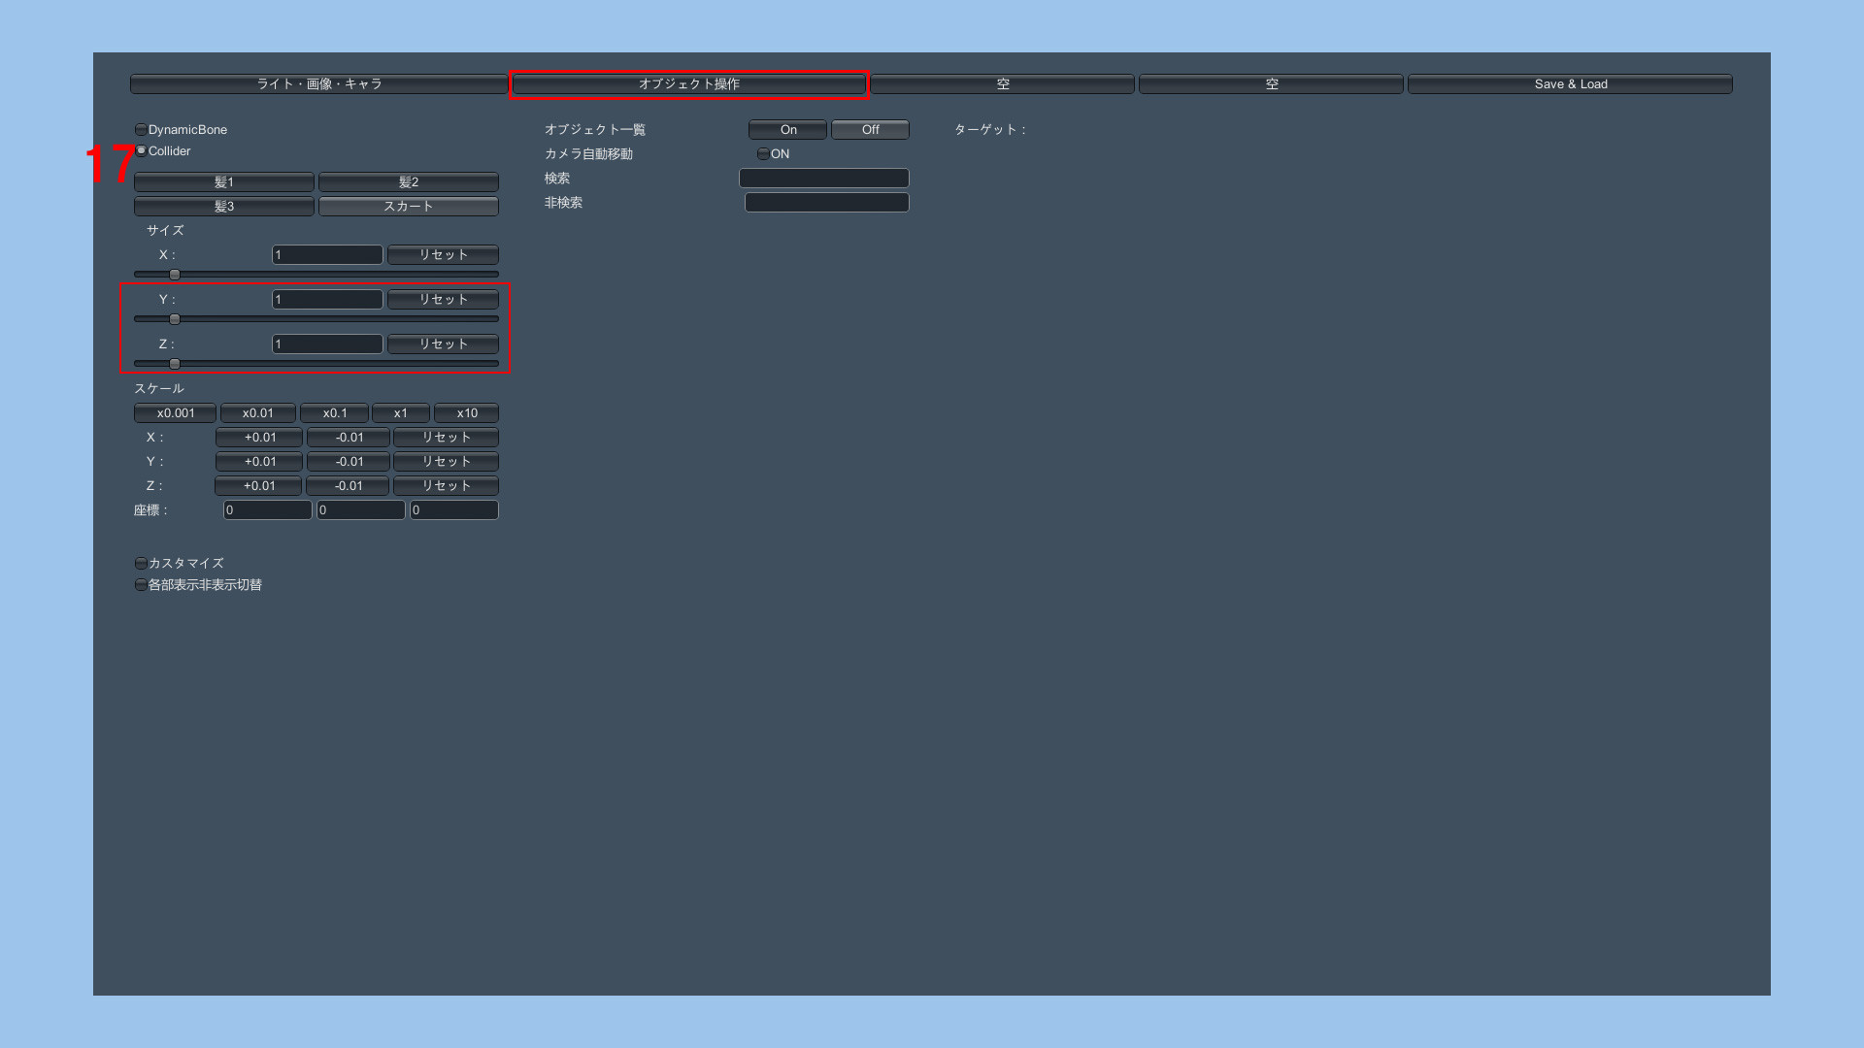Select the Collider radio option
1864x1048 pixels.
coord(142,151)
